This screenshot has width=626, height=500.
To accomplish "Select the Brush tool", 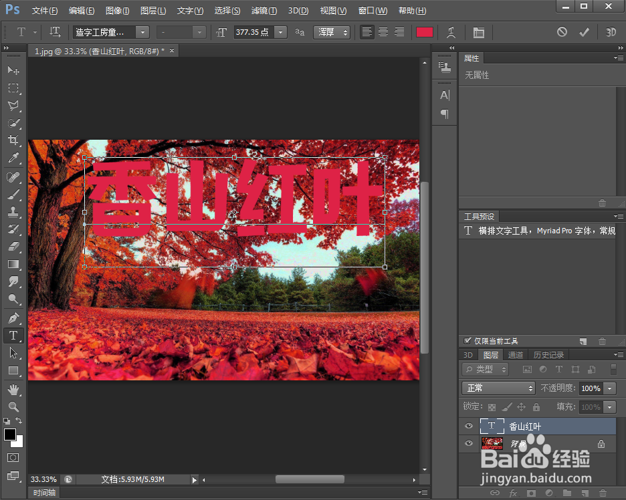I will (13, 195).
